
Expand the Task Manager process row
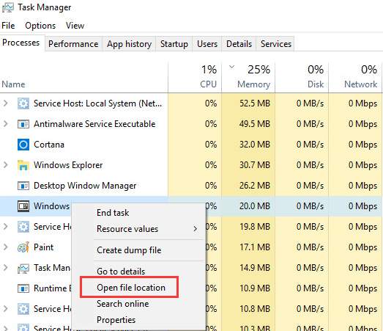click(x=5, y=268)
